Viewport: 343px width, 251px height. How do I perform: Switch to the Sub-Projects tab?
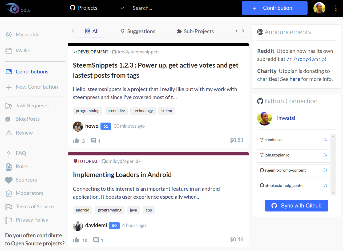pyautogui.click(x=195, y=31)
